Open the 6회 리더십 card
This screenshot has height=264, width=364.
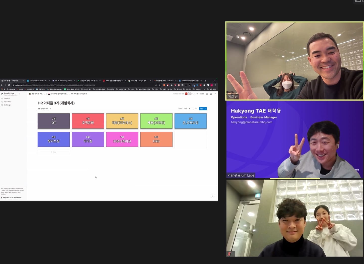[88, 139]
